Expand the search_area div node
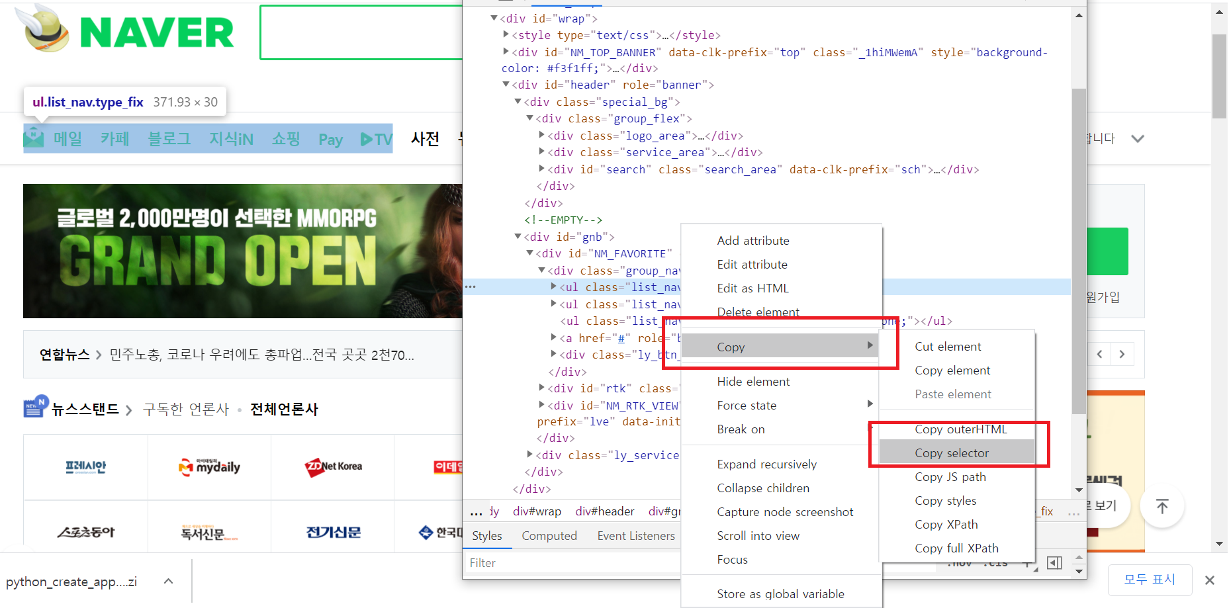 point(541,169)
